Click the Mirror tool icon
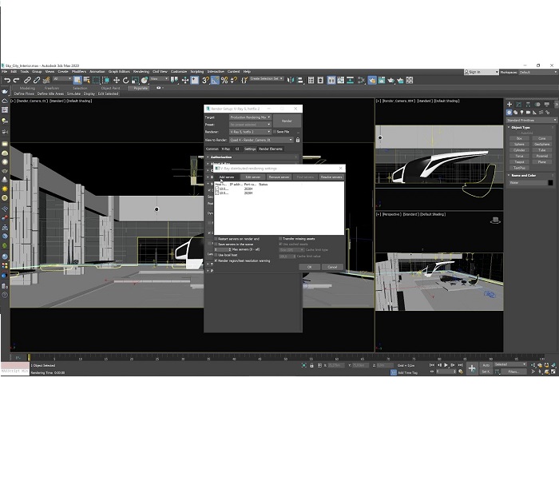This screenshot has height=481, width=559. point(291,80)
